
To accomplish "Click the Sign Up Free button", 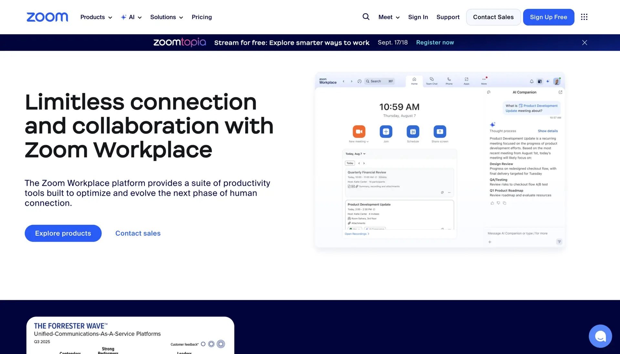I will click(x=548, y=17).
